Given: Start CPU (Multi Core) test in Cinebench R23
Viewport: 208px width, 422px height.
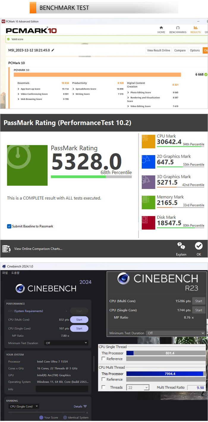Looking at the screenshot, I should coord(199,301).
